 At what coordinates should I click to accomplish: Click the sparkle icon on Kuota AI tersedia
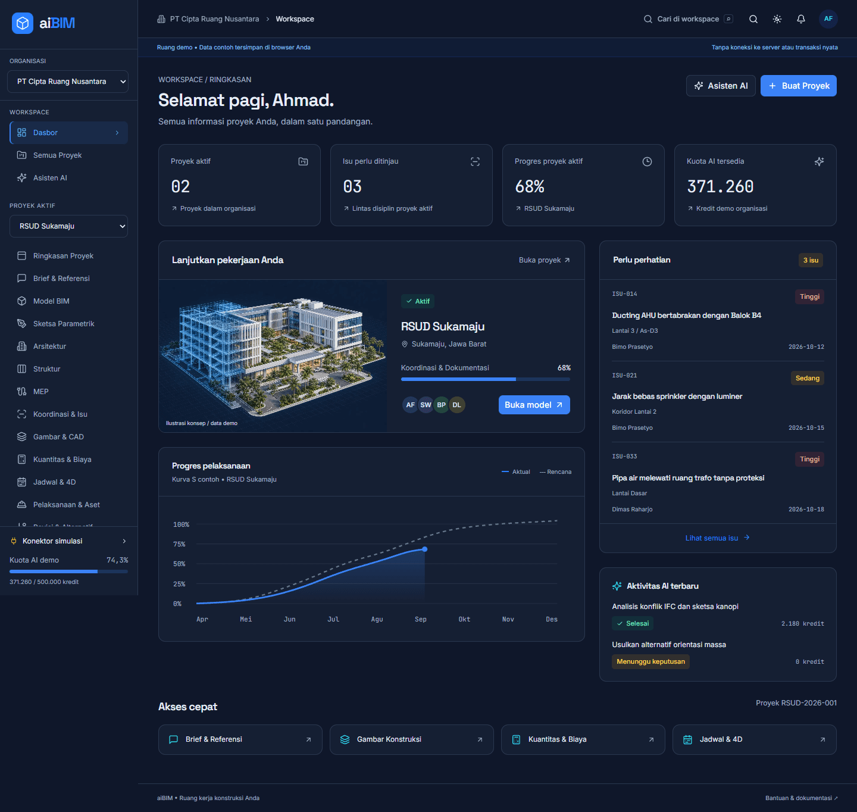[x=819, y=161]
